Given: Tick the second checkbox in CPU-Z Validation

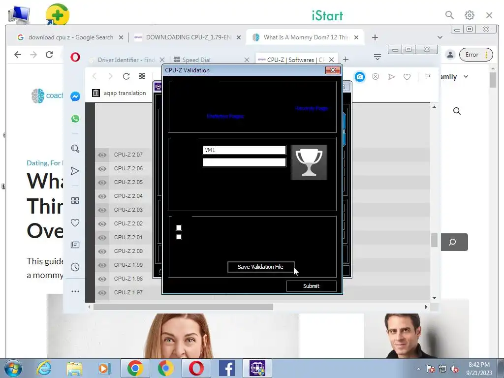Looking at the screenshot, I should pos(179,237).
